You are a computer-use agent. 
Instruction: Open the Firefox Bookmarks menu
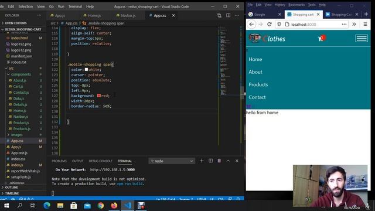[x=296, y=5]
